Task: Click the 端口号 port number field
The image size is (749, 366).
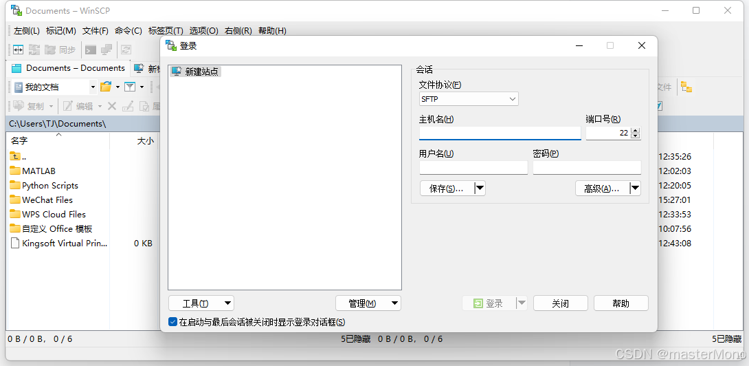Action: pyautogui.click(x=608, y=133)
